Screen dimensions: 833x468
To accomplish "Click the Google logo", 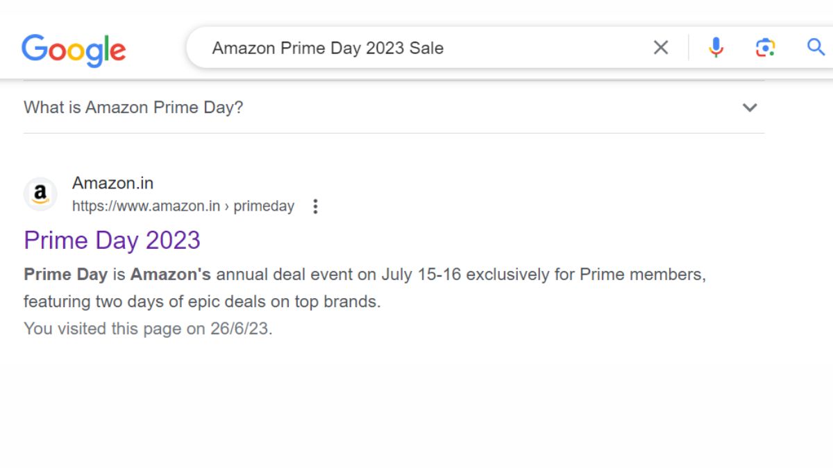I will tap(74, 49).
